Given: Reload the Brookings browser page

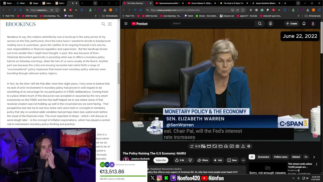Looking at the screenshot, I should [x=15, y=10].
